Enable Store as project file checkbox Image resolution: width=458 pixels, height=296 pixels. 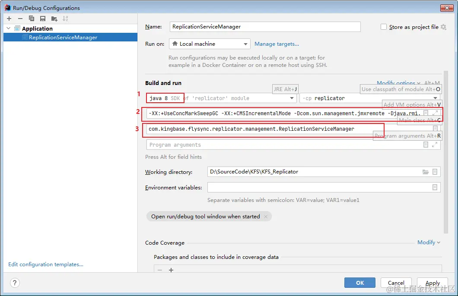pos(384,27)
